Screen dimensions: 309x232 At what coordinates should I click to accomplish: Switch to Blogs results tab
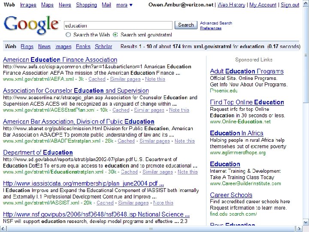click(27, 46)
